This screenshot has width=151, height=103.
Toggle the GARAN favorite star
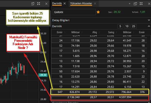(98, 12)
